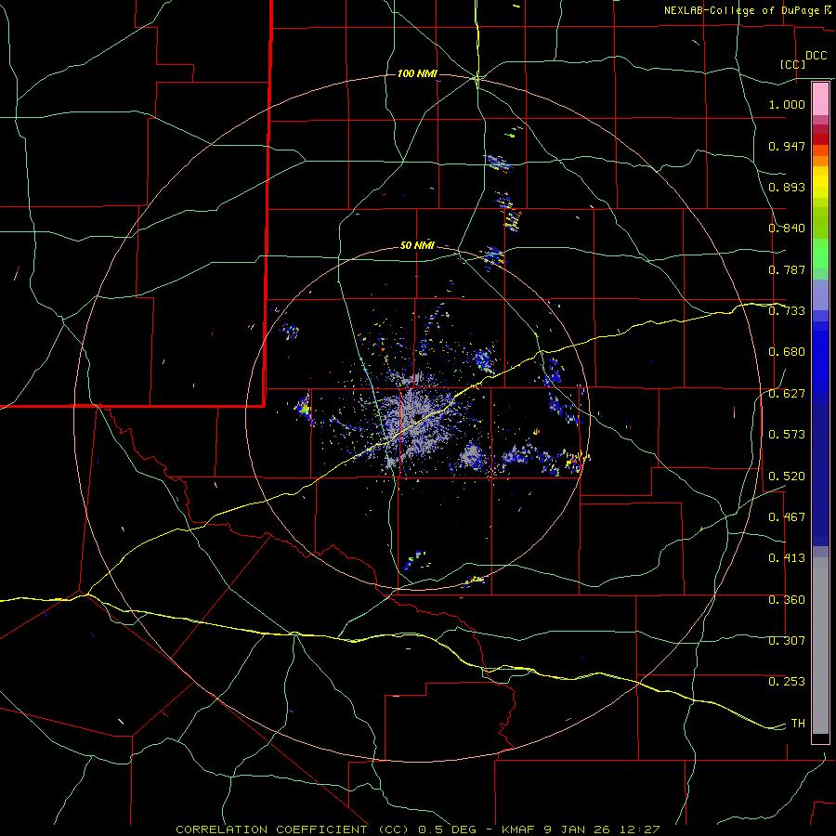Click the 0.893 color scale label
This screenshot has height=836, width=836.
[x=787, y=187]
